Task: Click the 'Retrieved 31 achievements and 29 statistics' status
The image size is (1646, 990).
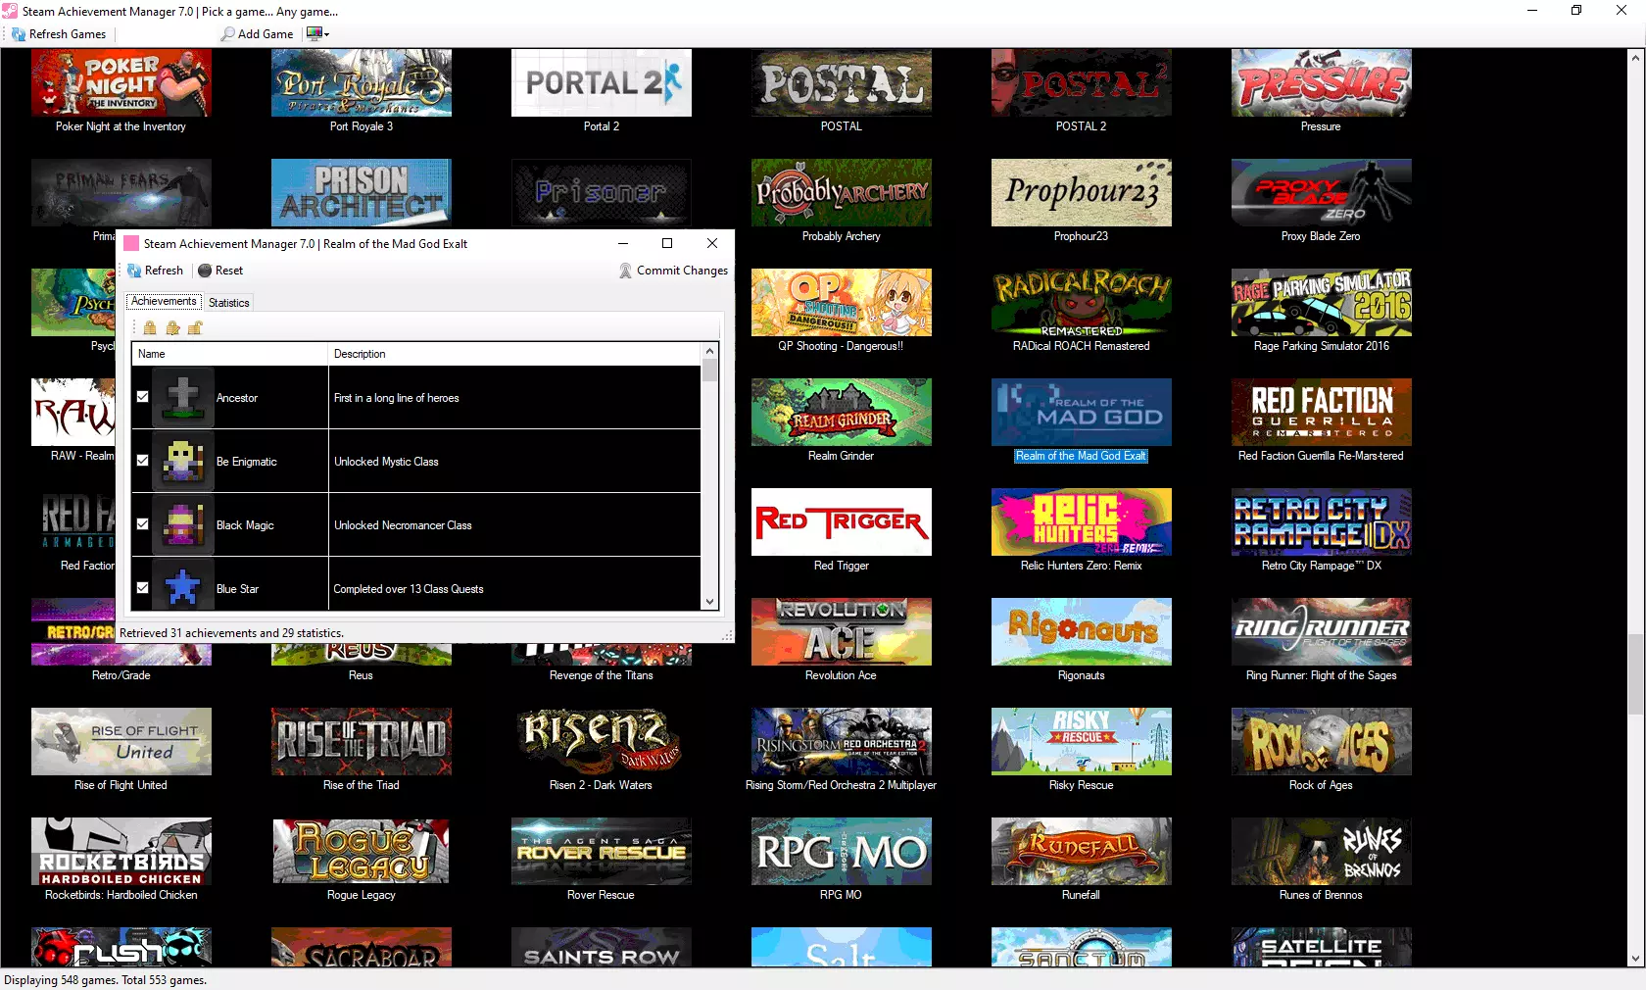Action: tap(231, 633)
